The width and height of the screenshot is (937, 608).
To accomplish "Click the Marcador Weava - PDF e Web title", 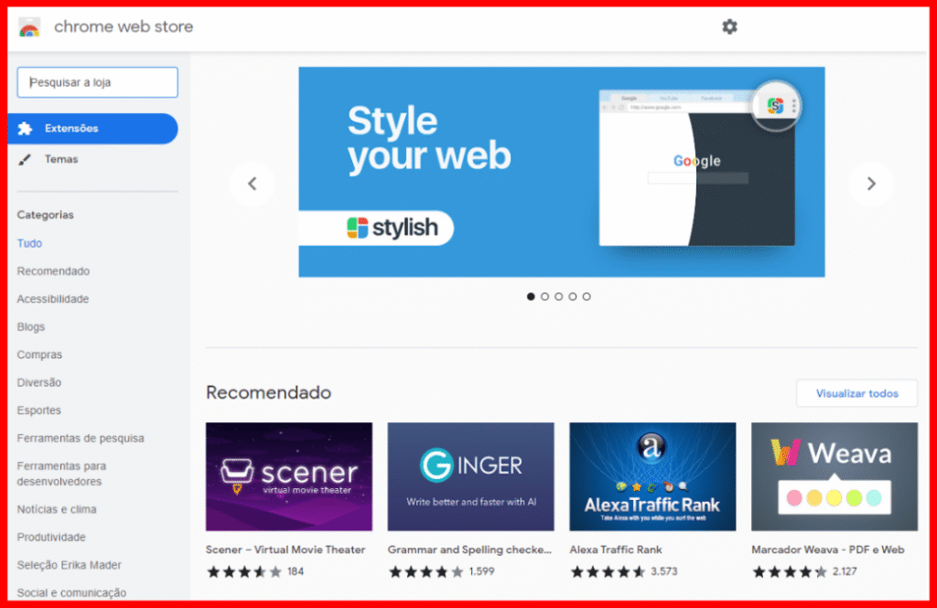I will (827, 549).
